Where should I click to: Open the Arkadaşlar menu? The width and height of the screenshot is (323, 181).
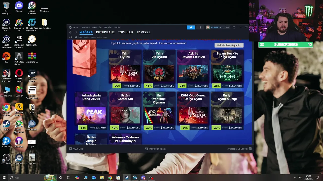pyautogui.click(x=97, y=27)
